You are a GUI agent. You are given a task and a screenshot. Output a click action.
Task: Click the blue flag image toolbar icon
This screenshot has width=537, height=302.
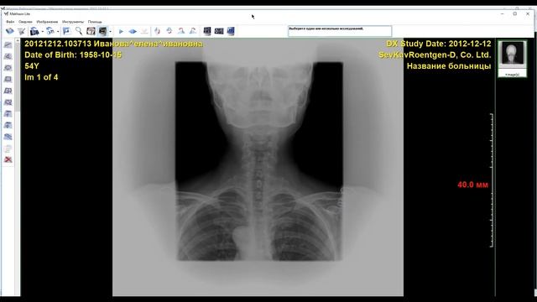pyautogui.click(x=66, y=31)
